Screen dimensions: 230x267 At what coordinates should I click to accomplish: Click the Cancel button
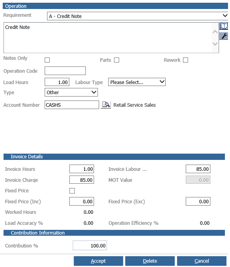[202, 261]
